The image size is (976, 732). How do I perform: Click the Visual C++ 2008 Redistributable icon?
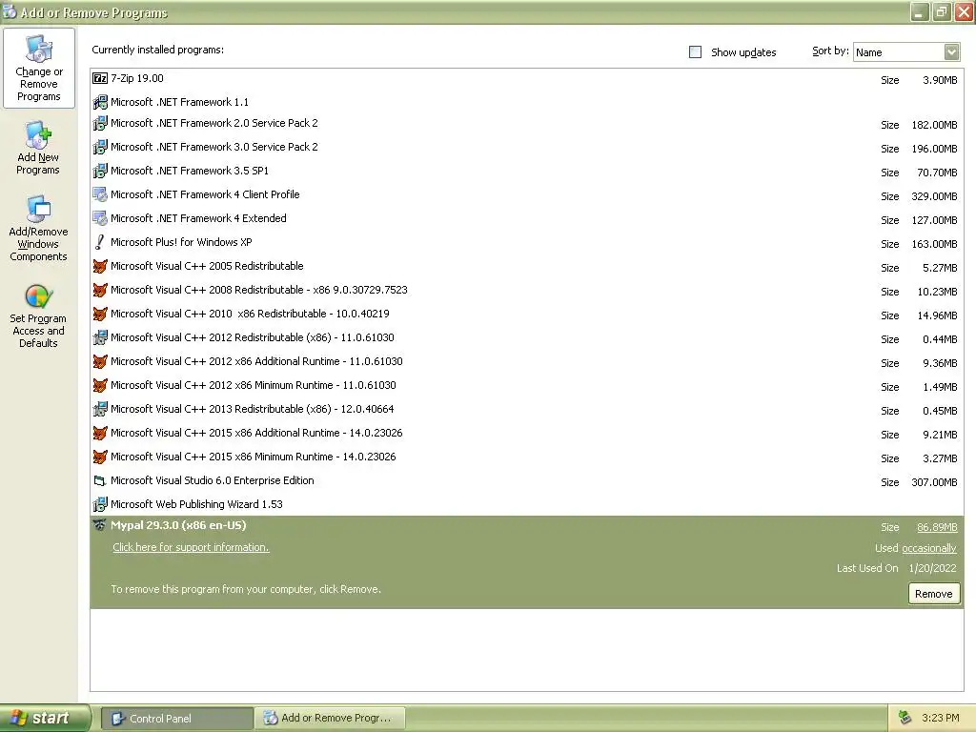[x=99, y=290]
